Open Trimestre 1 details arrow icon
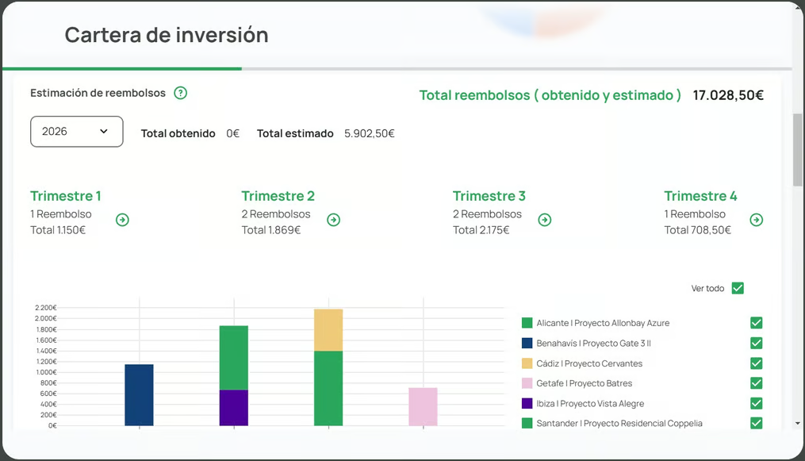 pos(122,220)
